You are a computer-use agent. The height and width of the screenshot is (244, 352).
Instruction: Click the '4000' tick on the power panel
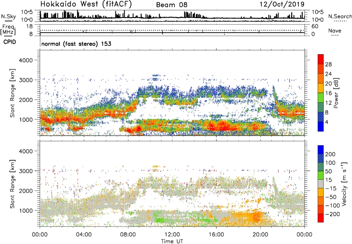point(26,60)
